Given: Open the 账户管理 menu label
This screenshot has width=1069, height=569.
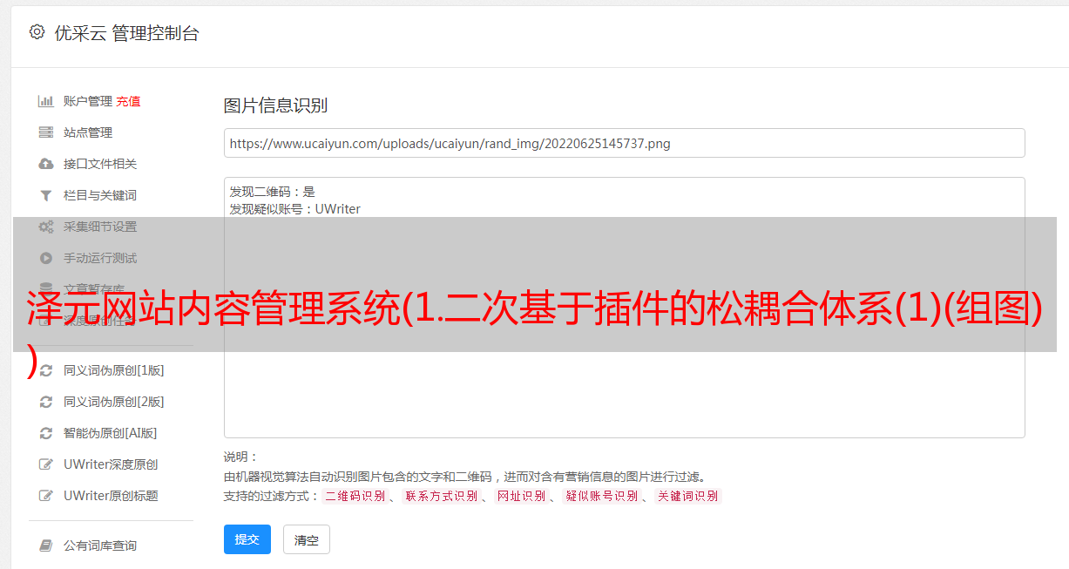Looking at the screenshot, I should [88, 101].
